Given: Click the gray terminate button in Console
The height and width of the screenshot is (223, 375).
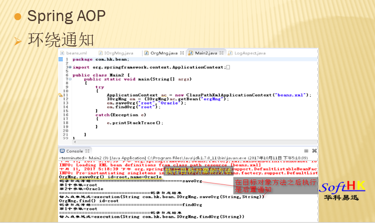Looking at the screenshot, I should 306,151.
